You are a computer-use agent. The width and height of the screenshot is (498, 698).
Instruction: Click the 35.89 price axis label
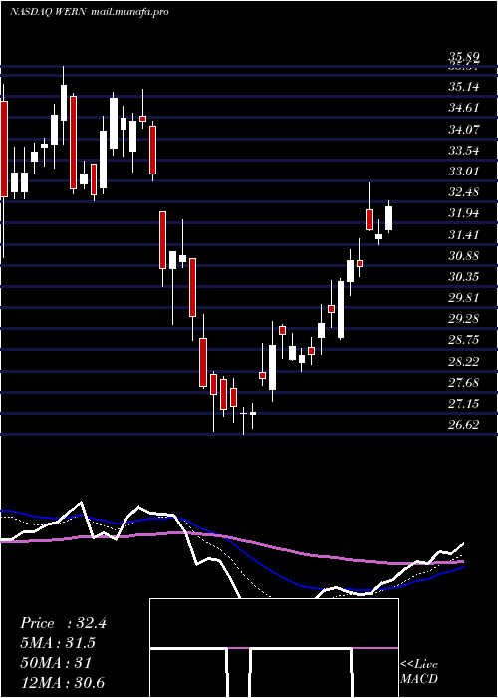coord(464,58)
